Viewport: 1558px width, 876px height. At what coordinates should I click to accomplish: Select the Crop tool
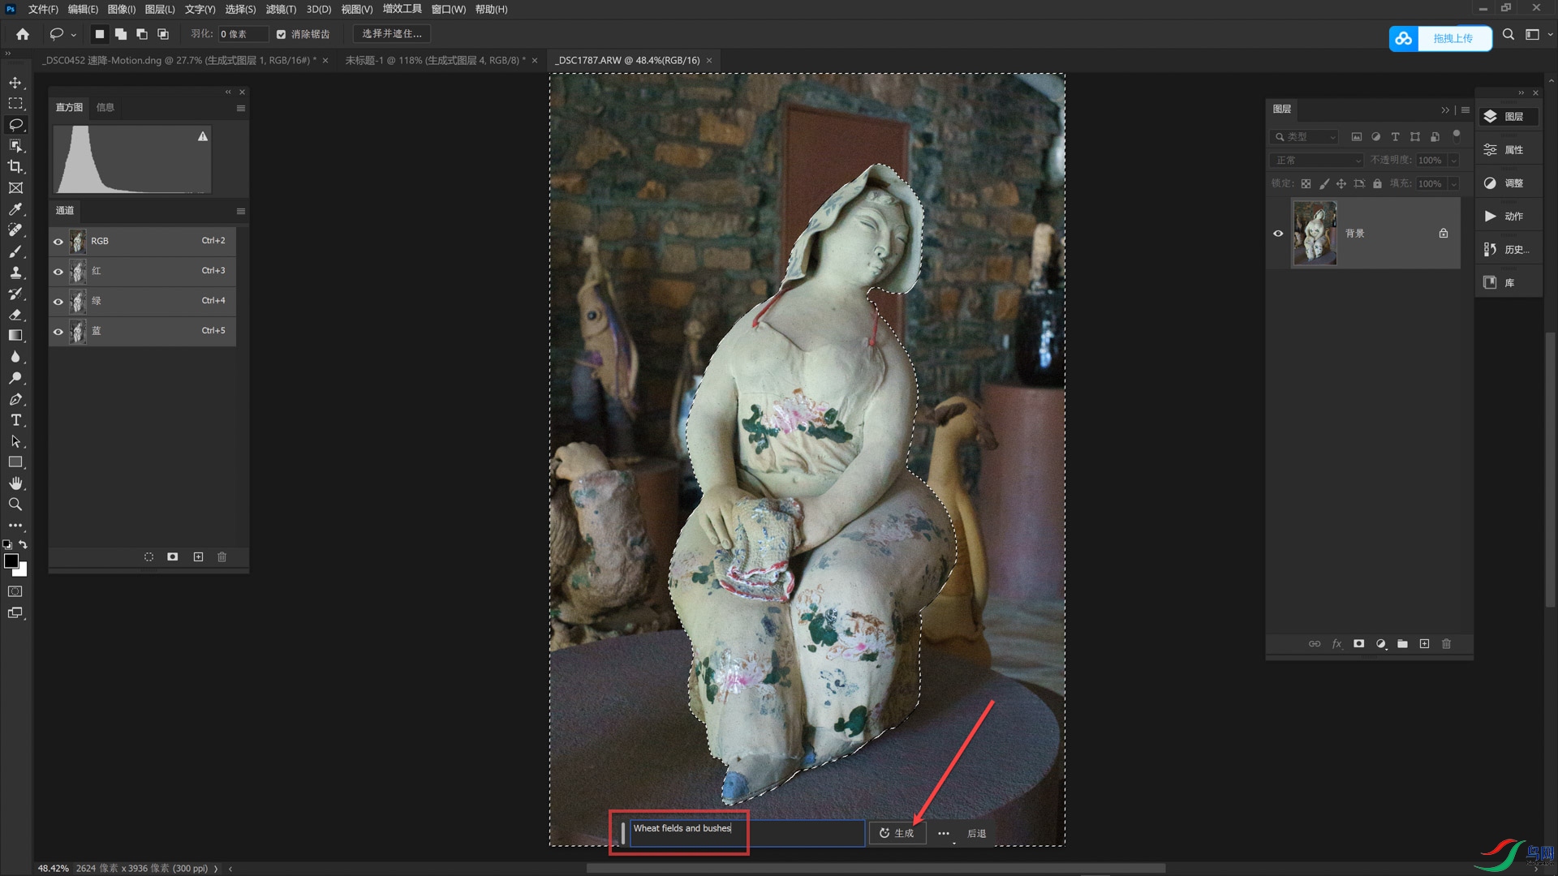[15, 167]
